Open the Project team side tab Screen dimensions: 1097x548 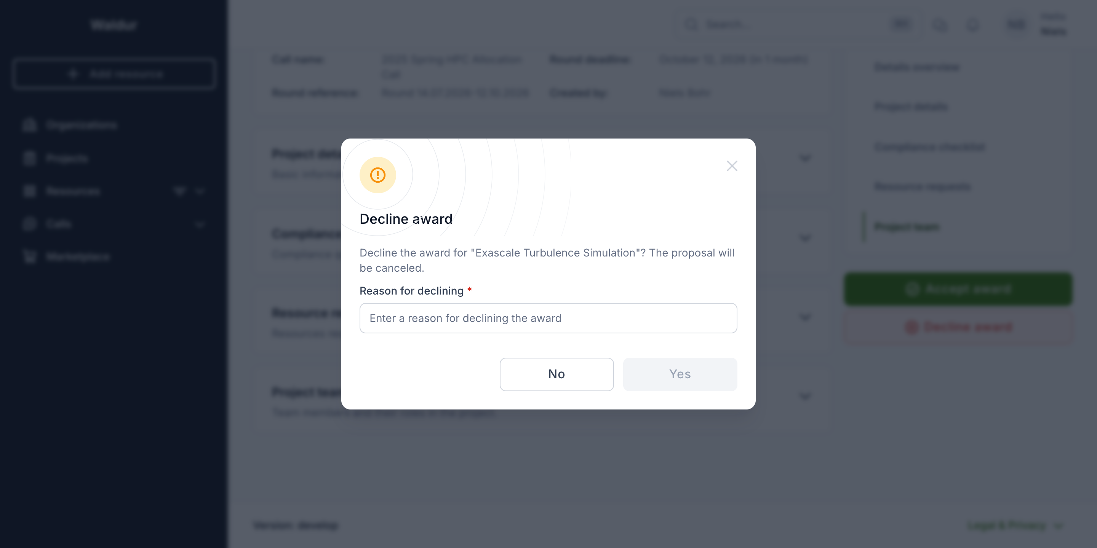point(907,227)
